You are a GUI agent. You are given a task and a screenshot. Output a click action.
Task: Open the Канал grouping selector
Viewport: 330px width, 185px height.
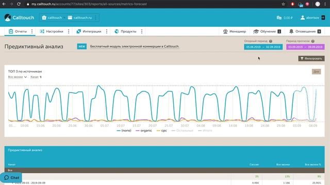tap(36, 77)
